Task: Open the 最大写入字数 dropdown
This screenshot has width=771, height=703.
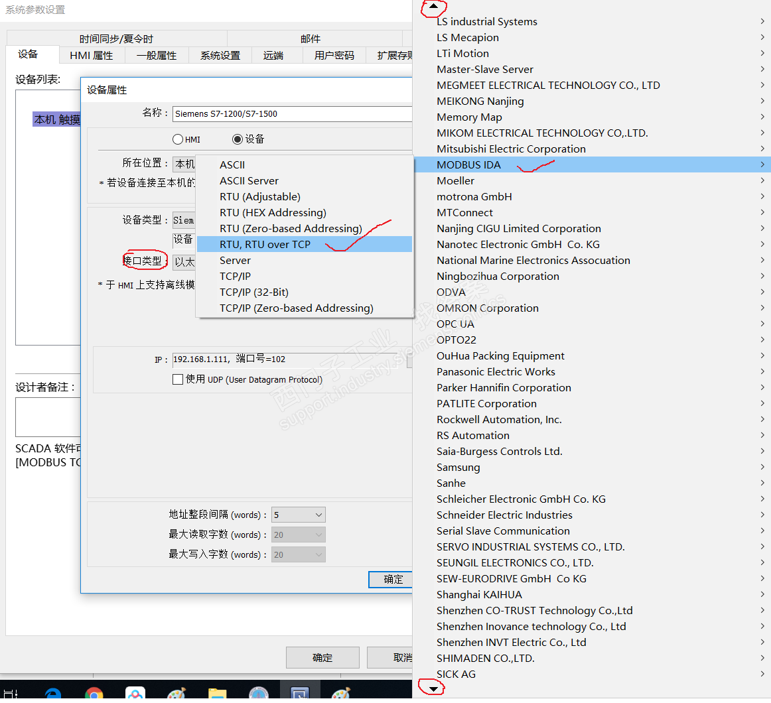Action: (299, 554)
